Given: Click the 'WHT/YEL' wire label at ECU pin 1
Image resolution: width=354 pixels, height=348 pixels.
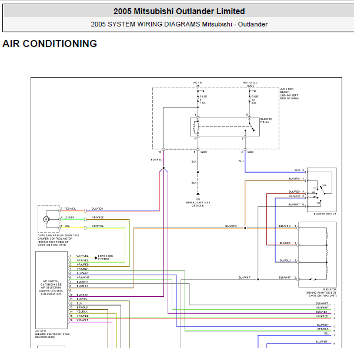Looking at the screenshot, I should pyautogui.click(x=82, y=256).
